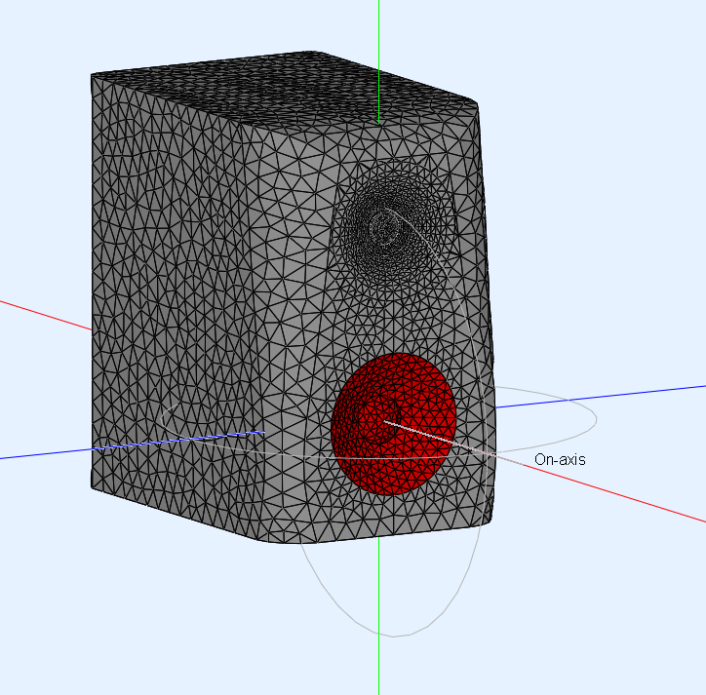Select the chamfered right edge of the front baffle
The height and width of the screenshot is (695, 706).
pyautogui.click(x=485, y=292)
